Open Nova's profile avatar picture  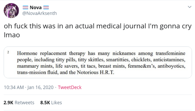pyautogui.click(x=11, y=11)
